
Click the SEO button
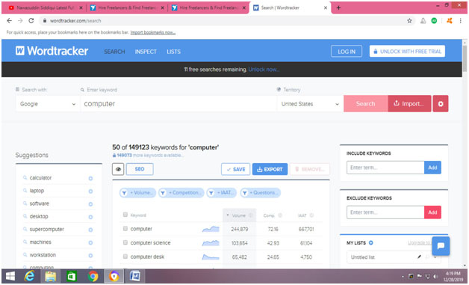(x=140, y=169)
